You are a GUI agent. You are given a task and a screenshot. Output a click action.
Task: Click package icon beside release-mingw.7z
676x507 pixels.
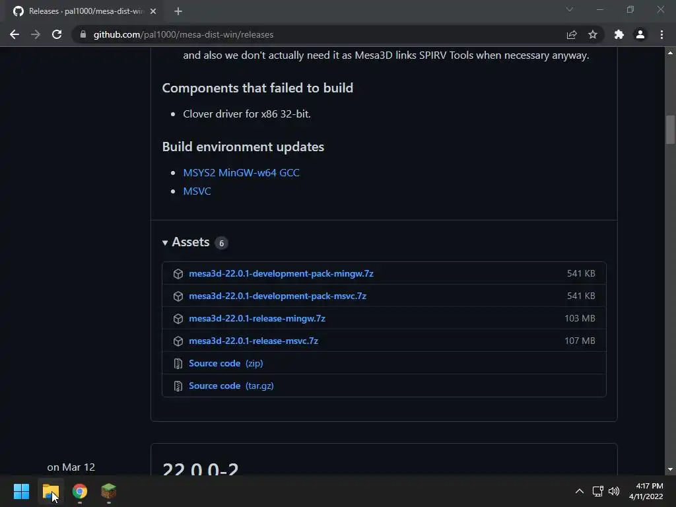click(178, 319)
